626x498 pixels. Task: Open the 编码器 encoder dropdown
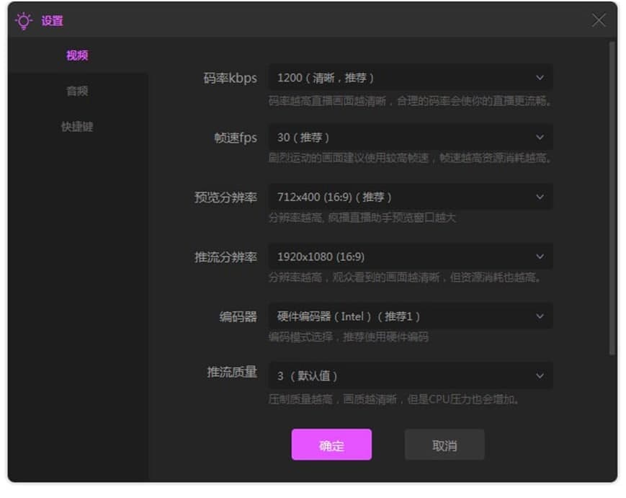(411, 316)
